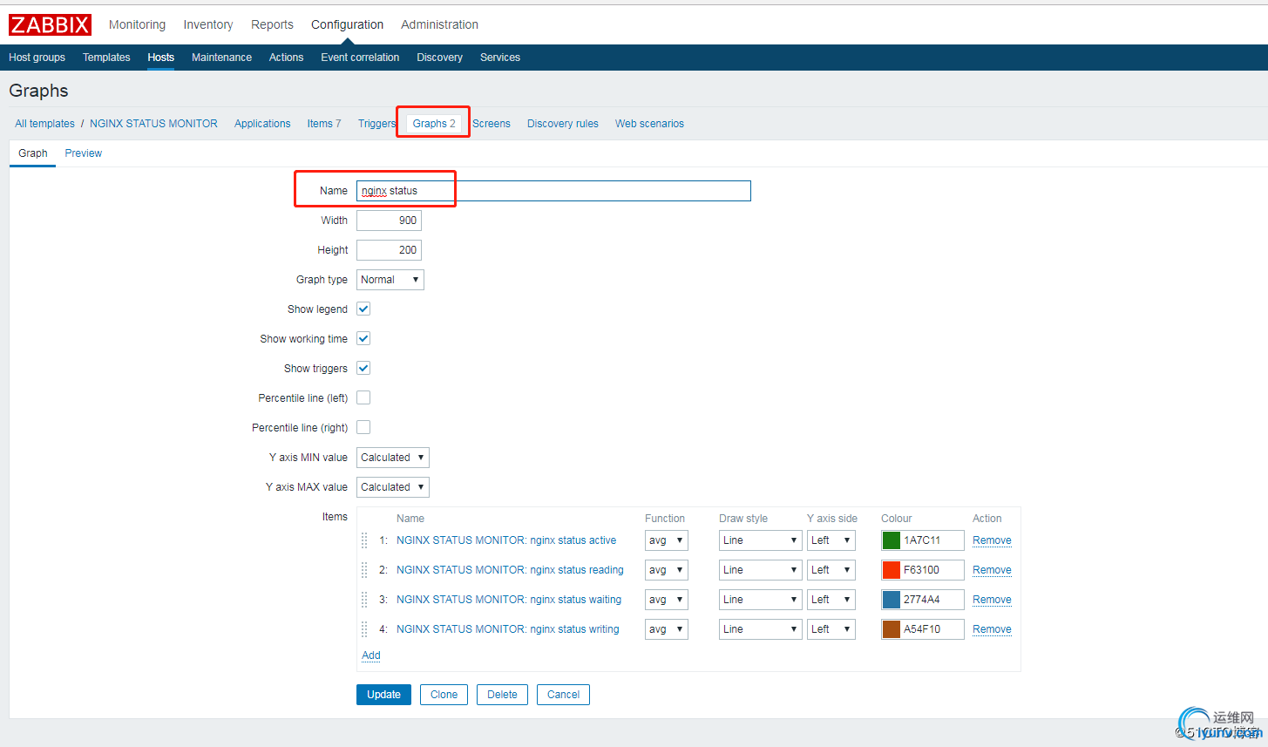The height and width of the screenshot is (747, 1268).
Task: Go to Discovery submenu
Action: pyautogui.click(x=439, y=58)
